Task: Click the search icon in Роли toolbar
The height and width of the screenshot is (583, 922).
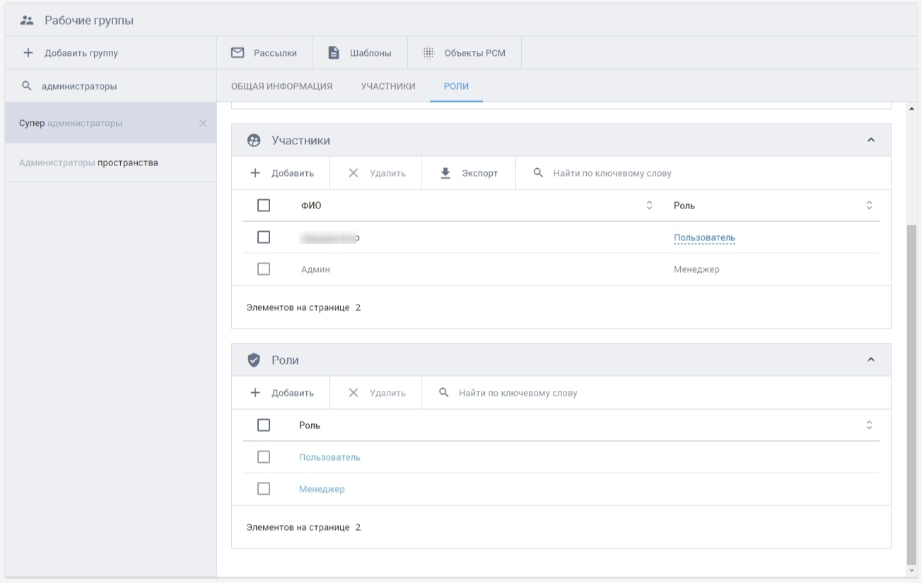Action: [x=444, y=393]
